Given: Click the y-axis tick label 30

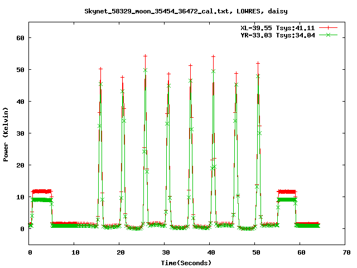Looking at the screenshot, I should (x=20, y=133).
